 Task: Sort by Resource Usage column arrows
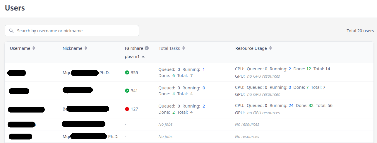coord(270,48)
